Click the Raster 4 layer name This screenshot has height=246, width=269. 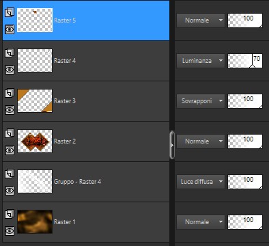[x=65, y=61]
